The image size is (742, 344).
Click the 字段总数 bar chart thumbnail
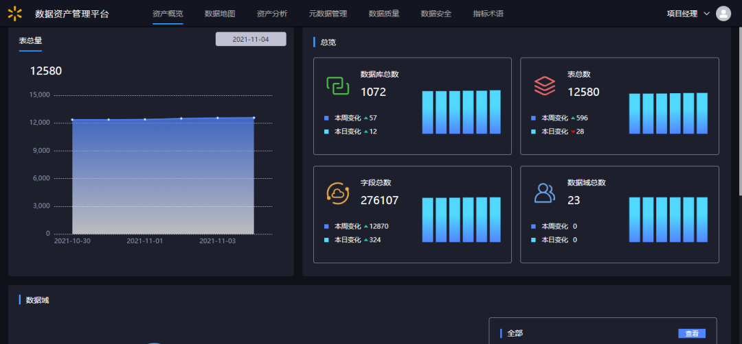coord(462,219)
